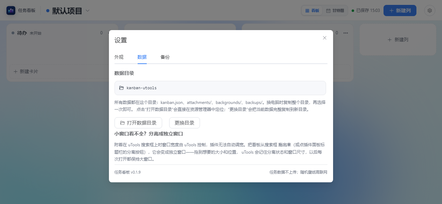Click the 待办 column title
This screenshot has height=204, width=442.
(x=22, y=33)
